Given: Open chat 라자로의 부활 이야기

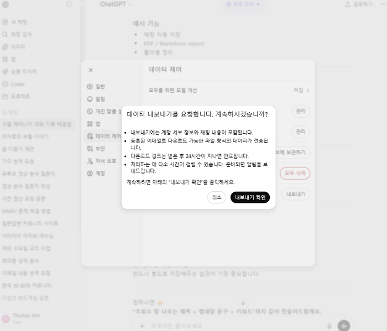Looking at the screenshot, I should [x=38, y=136].
